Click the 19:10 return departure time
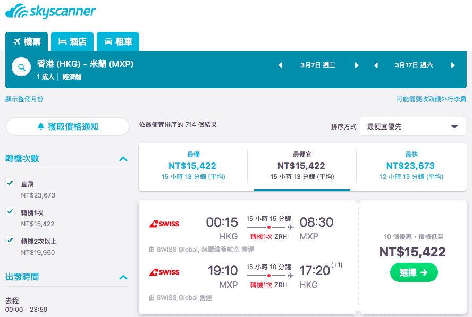The image size is (472, 317). pyautogui.click(x=223, y=271)
